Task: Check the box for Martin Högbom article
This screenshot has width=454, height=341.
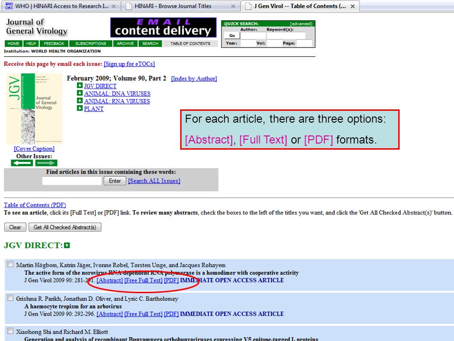Action: pyautogui.click(x=10, y=264)
